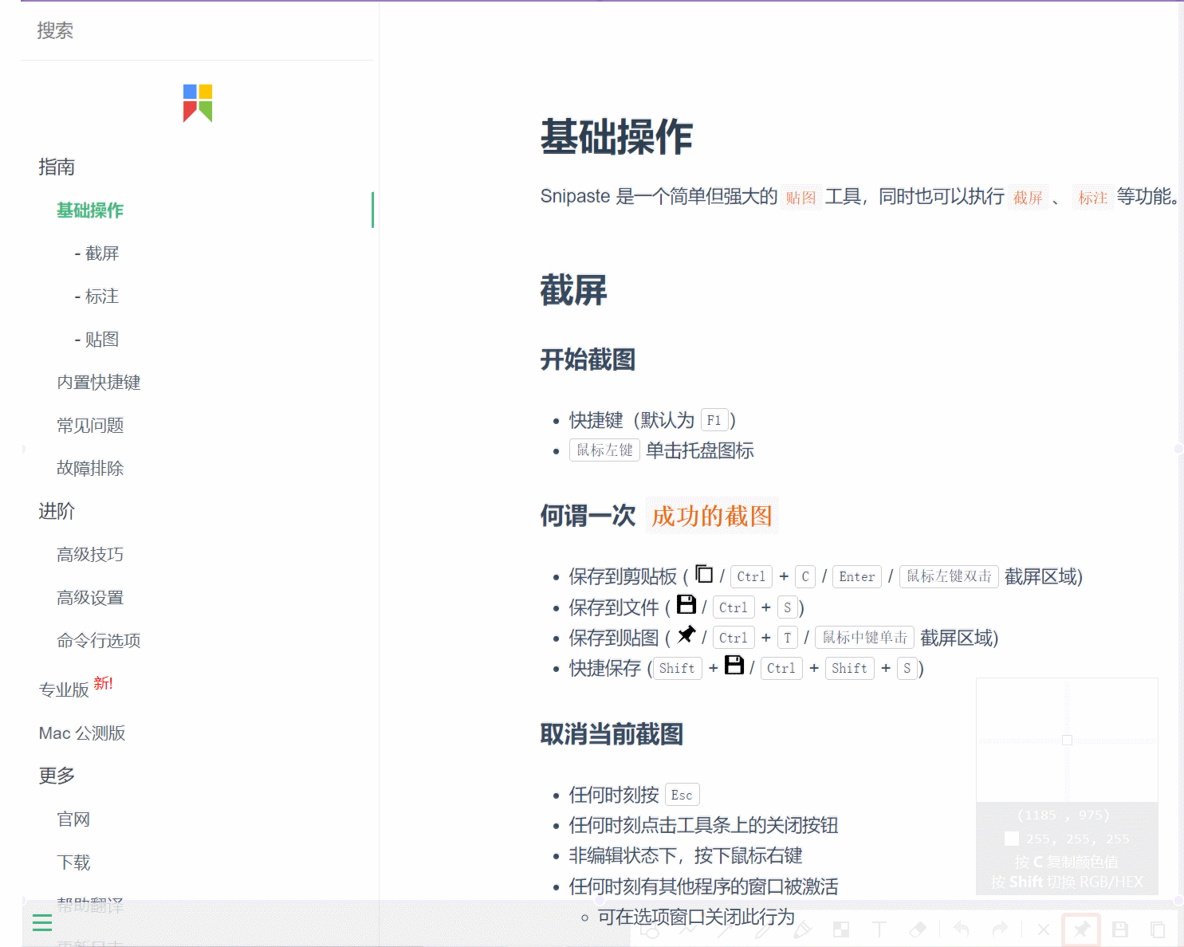The width and height of the screenshot is (1184, 947).
Task: Click the inline 截屏 tag in the intro
Action: 1028,198
